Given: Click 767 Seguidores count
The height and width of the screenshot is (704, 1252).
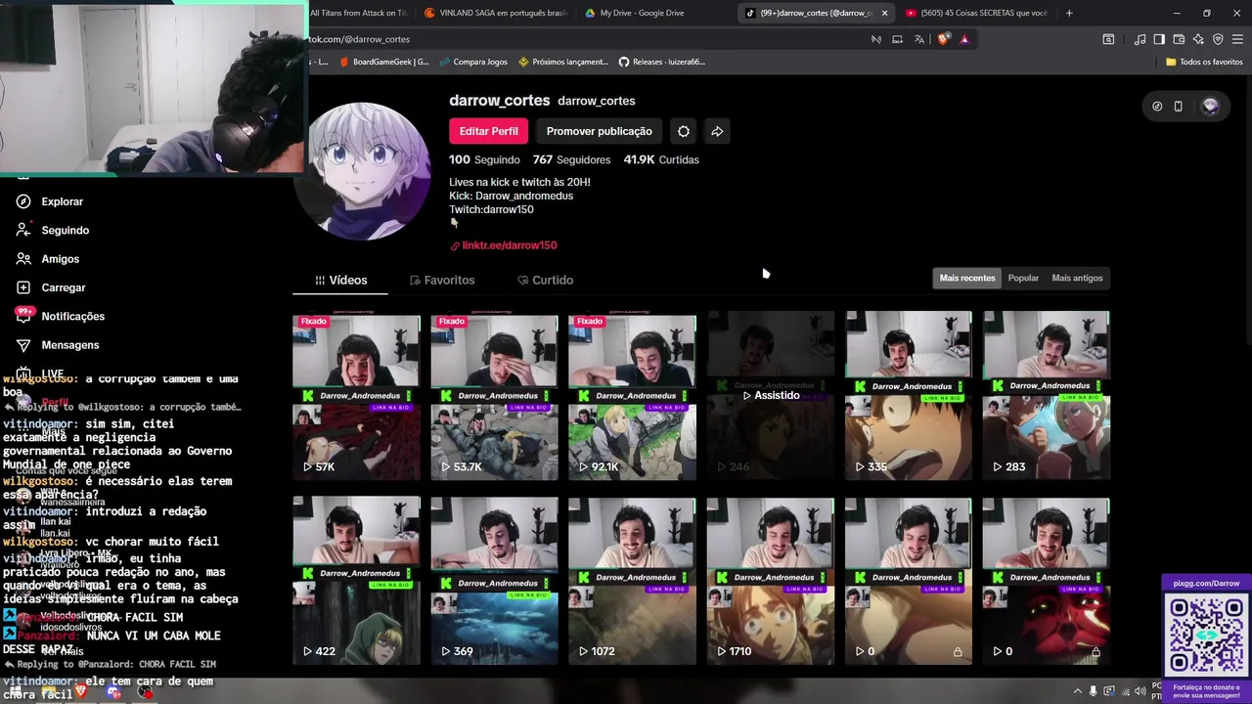Looking at the screenshot, I should coord(572,159).
